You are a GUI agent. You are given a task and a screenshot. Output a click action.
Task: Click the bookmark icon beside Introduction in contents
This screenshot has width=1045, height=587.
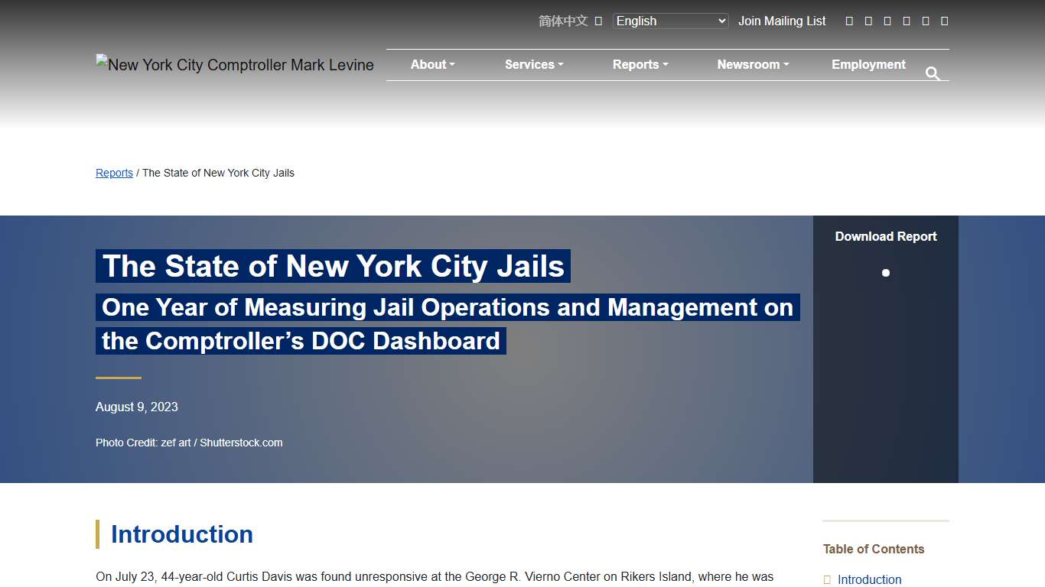coord(829,579)
